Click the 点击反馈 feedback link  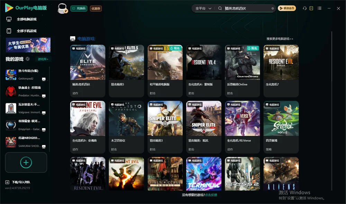(x=211, y=195)
